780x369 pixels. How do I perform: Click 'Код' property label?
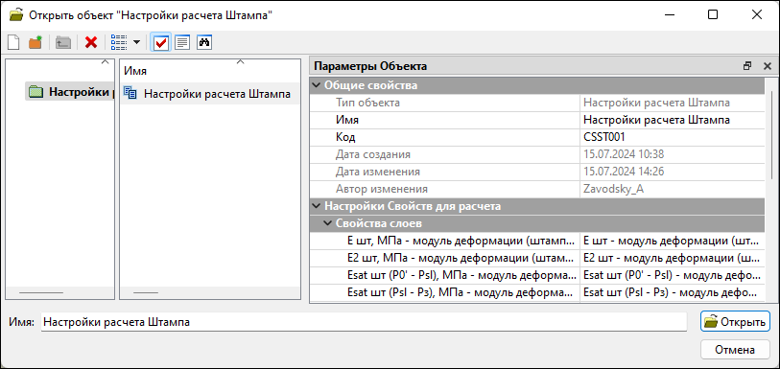(x=345, y=137)
